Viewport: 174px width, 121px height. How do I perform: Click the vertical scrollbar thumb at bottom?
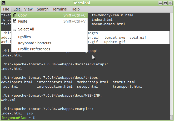(171, 117)
